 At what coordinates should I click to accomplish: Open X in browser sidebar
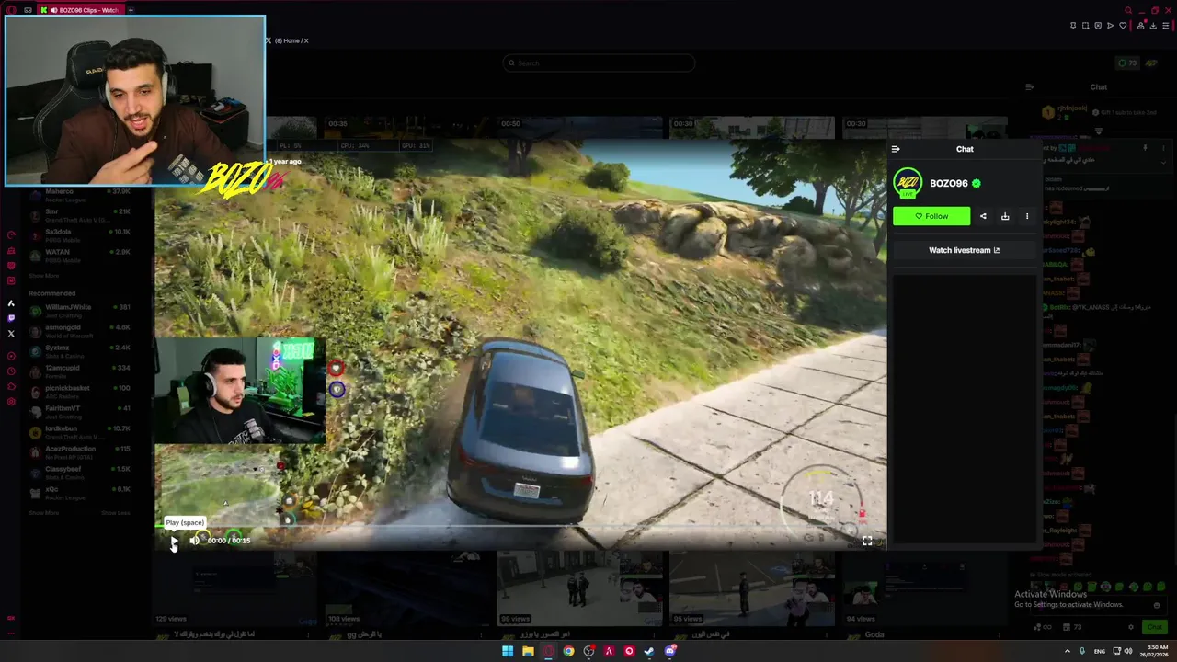11,334
